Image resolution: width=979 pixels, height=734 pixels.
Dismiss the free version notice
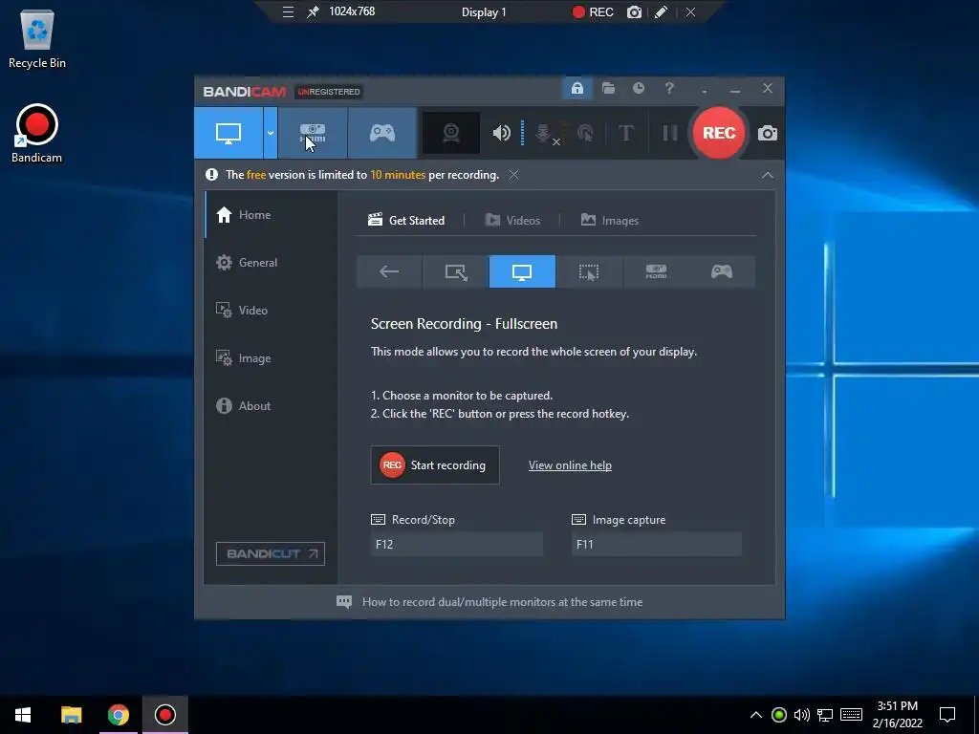pyautogui.click(x=513, y=175)
